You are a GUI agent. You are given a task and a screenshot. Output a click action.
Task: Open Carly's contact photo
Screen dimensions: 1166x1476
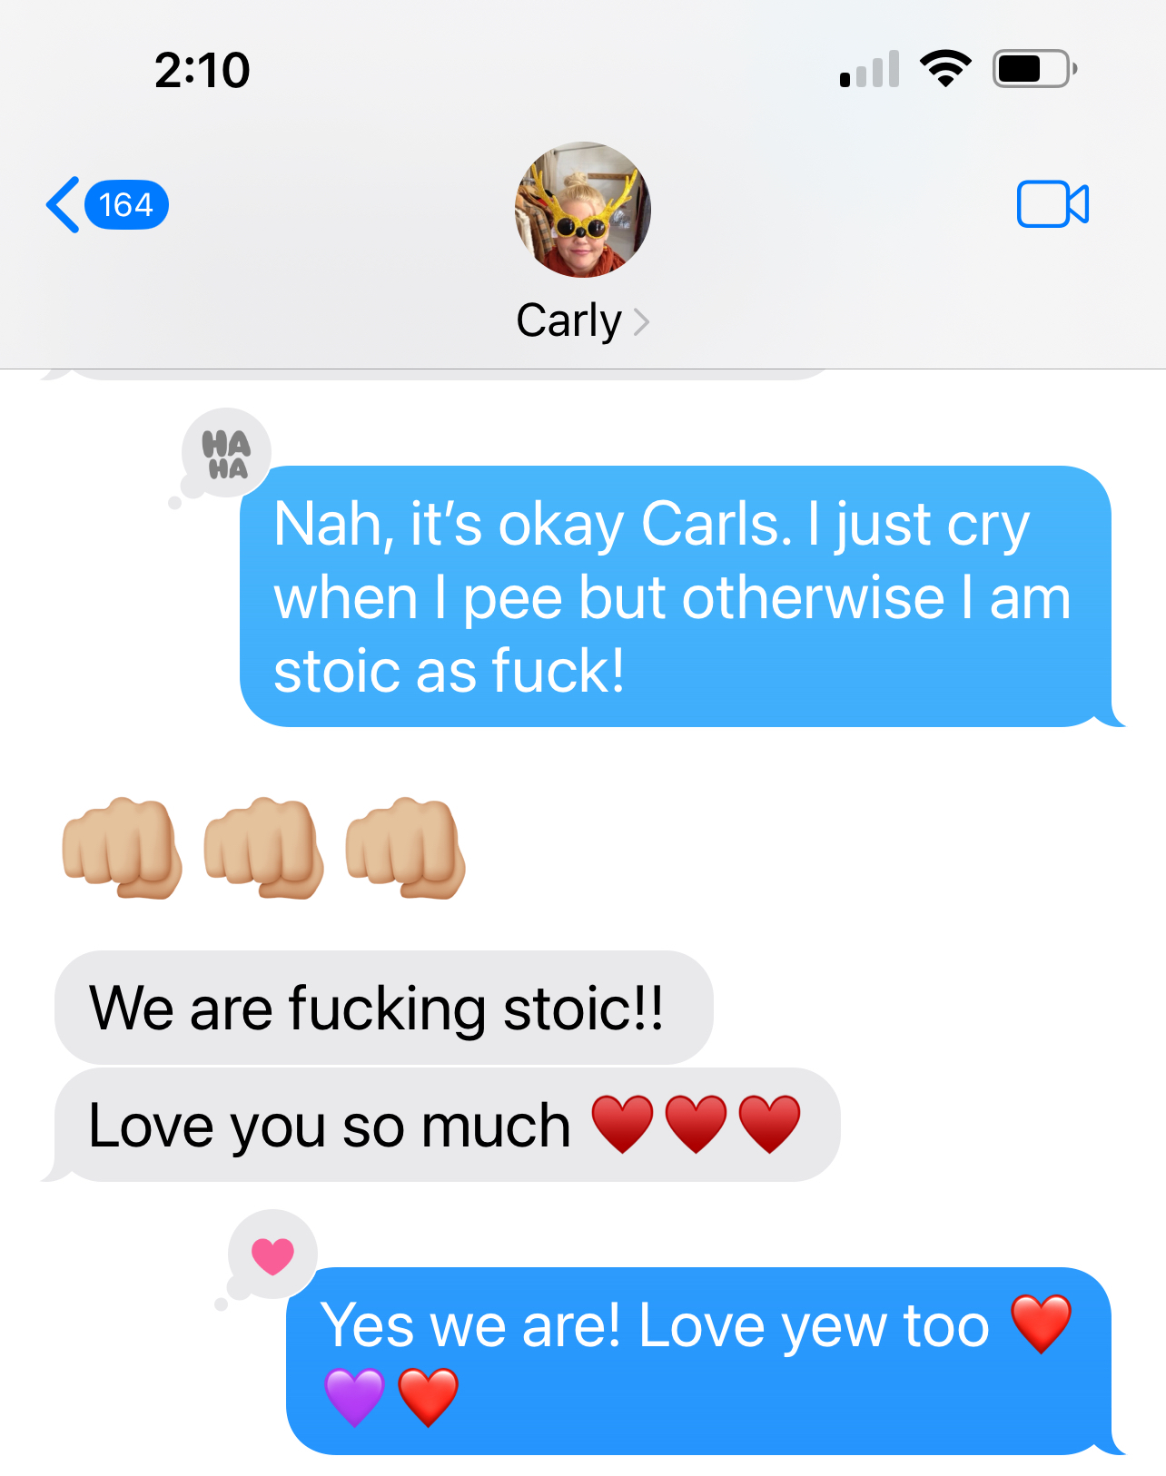tap(583, 210)
